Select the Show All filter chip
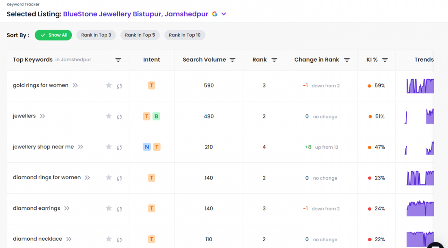This screenshot has height=248, width=448. (x=53, y=35)
